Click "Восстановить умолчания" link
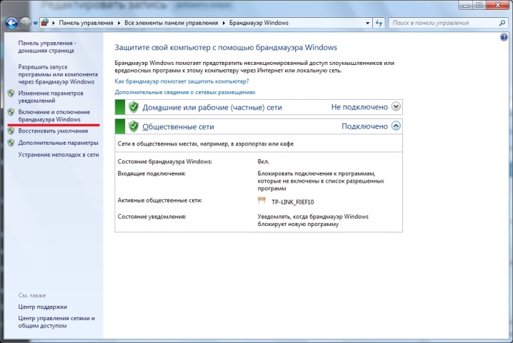Viewport: 513px width, 343px height. (53, 131)
